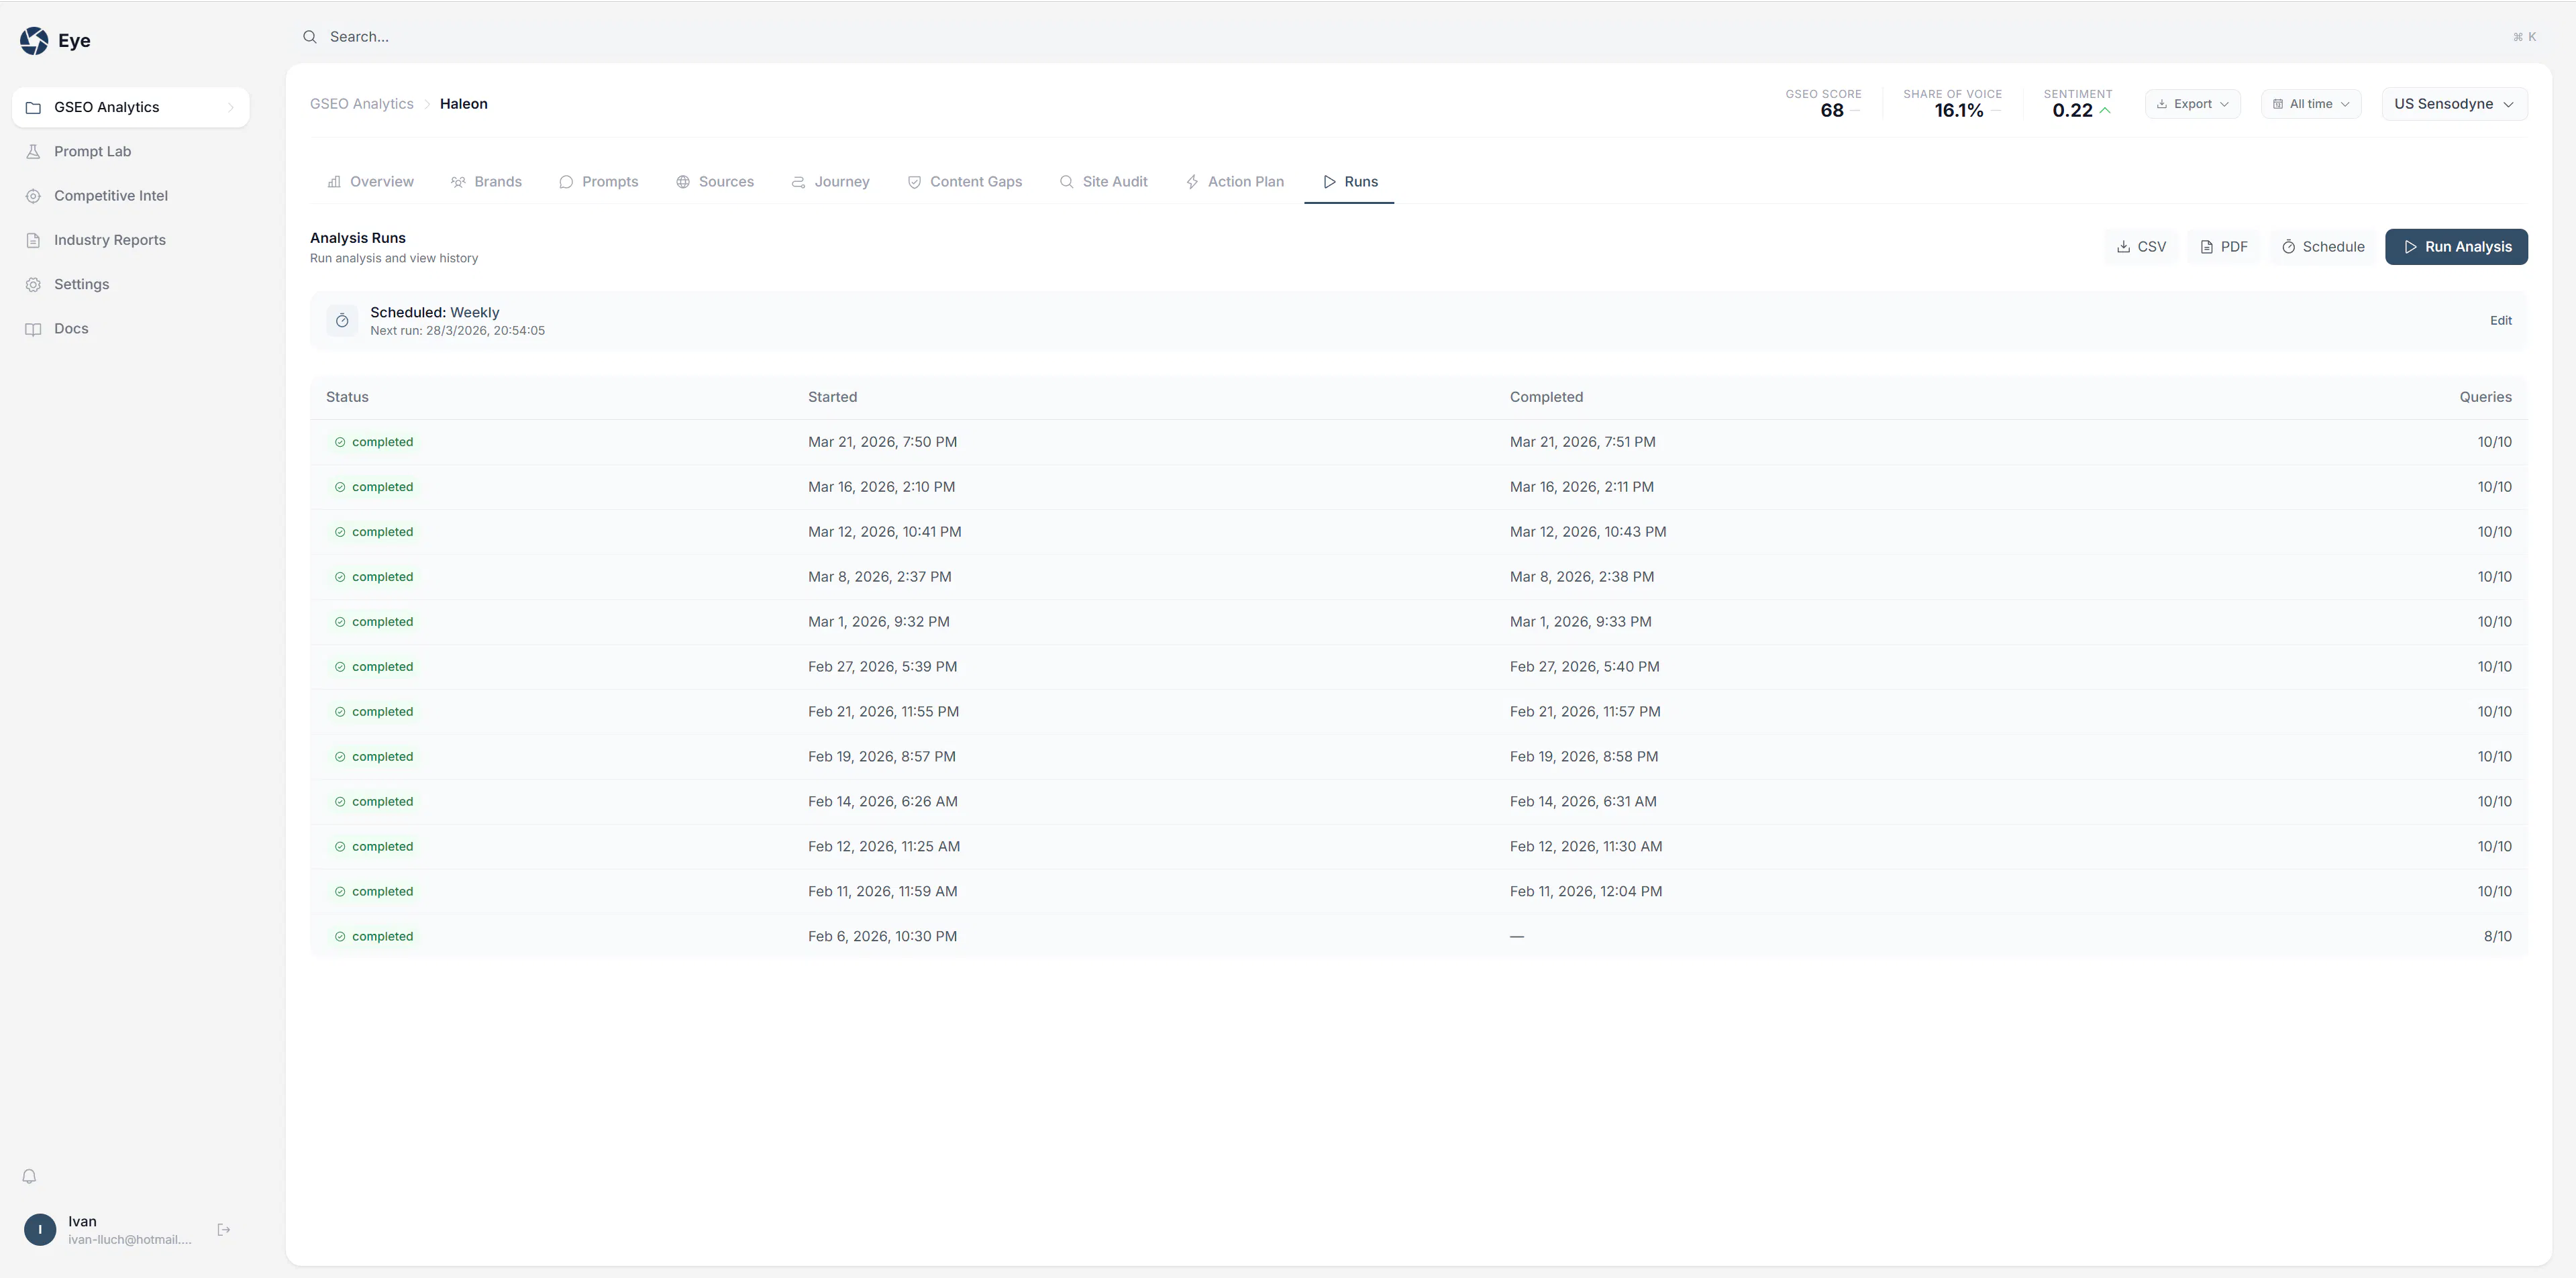This screenshot has width=2576, height=1278.
Task: Click the logout icon next to Ivan
Action: click(224, 1230)
